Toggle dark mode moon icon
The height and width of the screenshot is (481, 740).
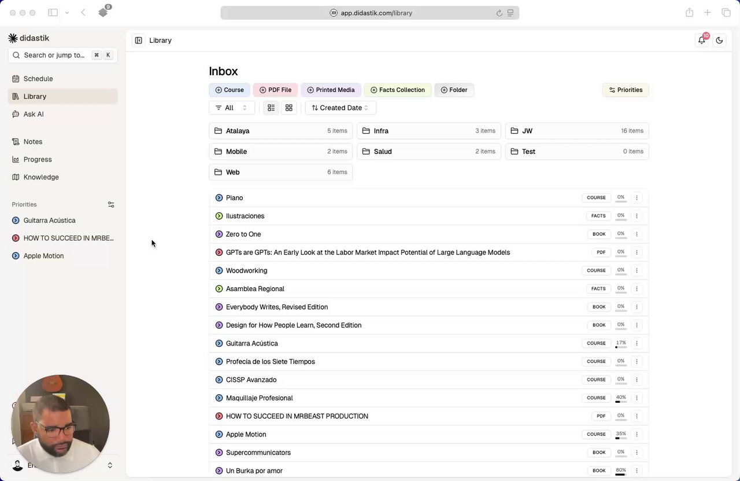coord(719,40)
